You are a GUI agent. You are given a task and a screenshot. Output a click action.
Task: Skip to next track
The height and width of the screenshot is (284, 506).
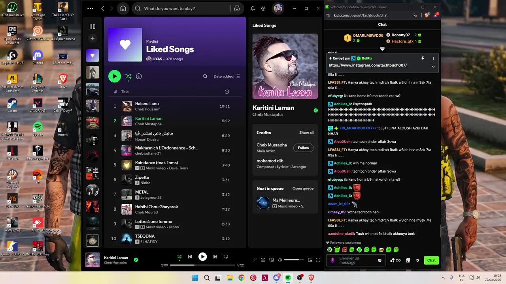click(x=215, y=257)
